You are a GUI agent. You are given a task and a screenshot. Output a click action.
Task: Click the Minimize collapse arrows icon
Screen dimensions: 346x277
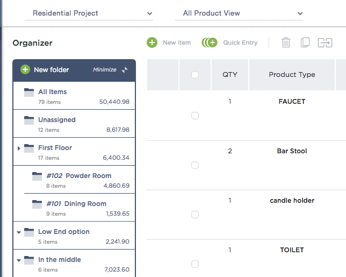125,70
